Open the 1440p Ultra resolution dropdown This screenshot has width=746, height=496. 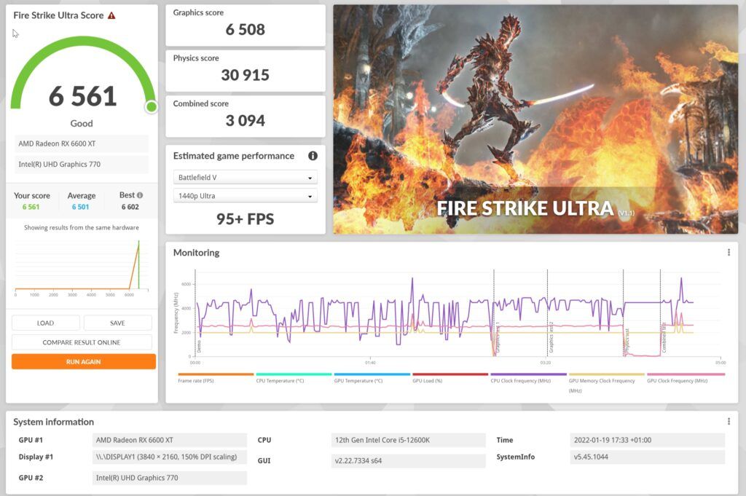[x=245, y=196]
